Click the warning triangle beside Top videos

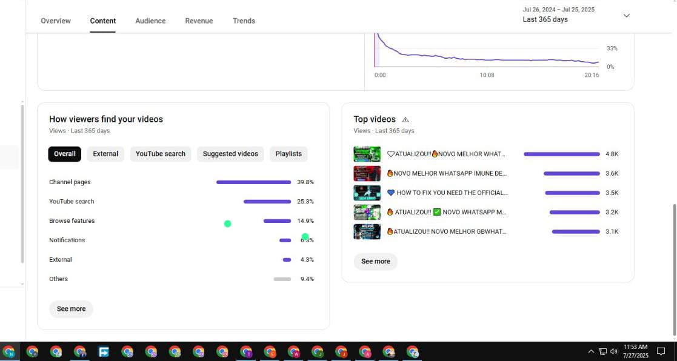coord(405,120)
